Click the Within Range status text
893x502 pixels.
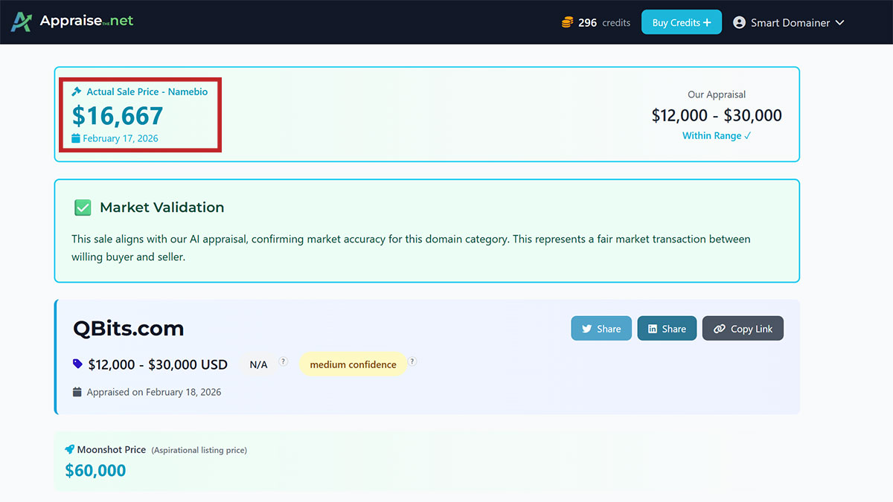[717, 135]
